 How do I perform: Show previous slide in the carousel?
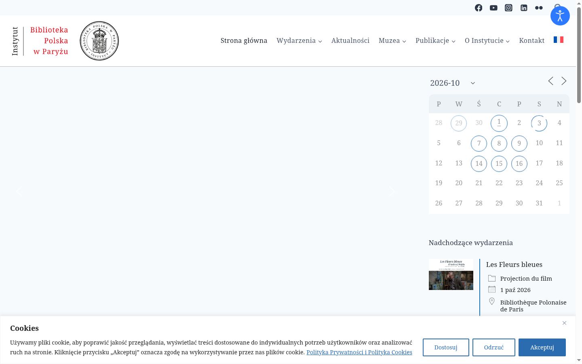pyautogui.click(x=19, y=191)
